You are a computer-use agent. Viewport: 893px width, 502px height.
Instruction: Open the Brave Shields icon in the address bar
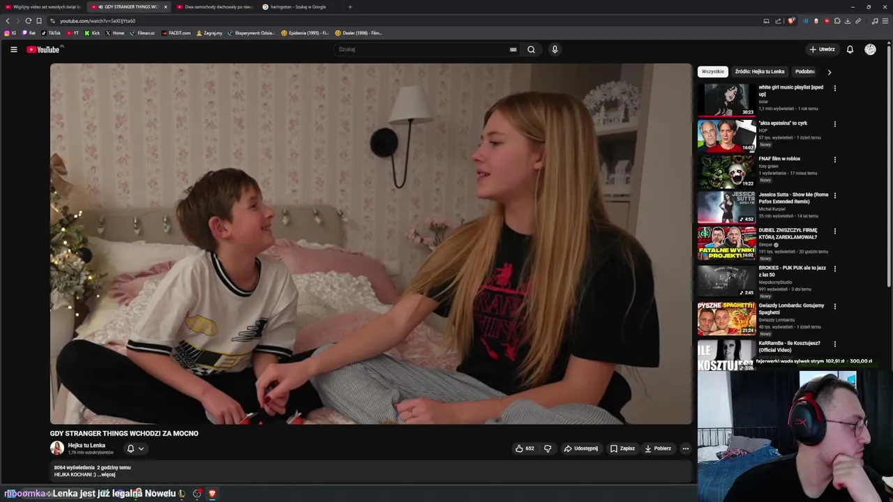(x=790, y=21)
